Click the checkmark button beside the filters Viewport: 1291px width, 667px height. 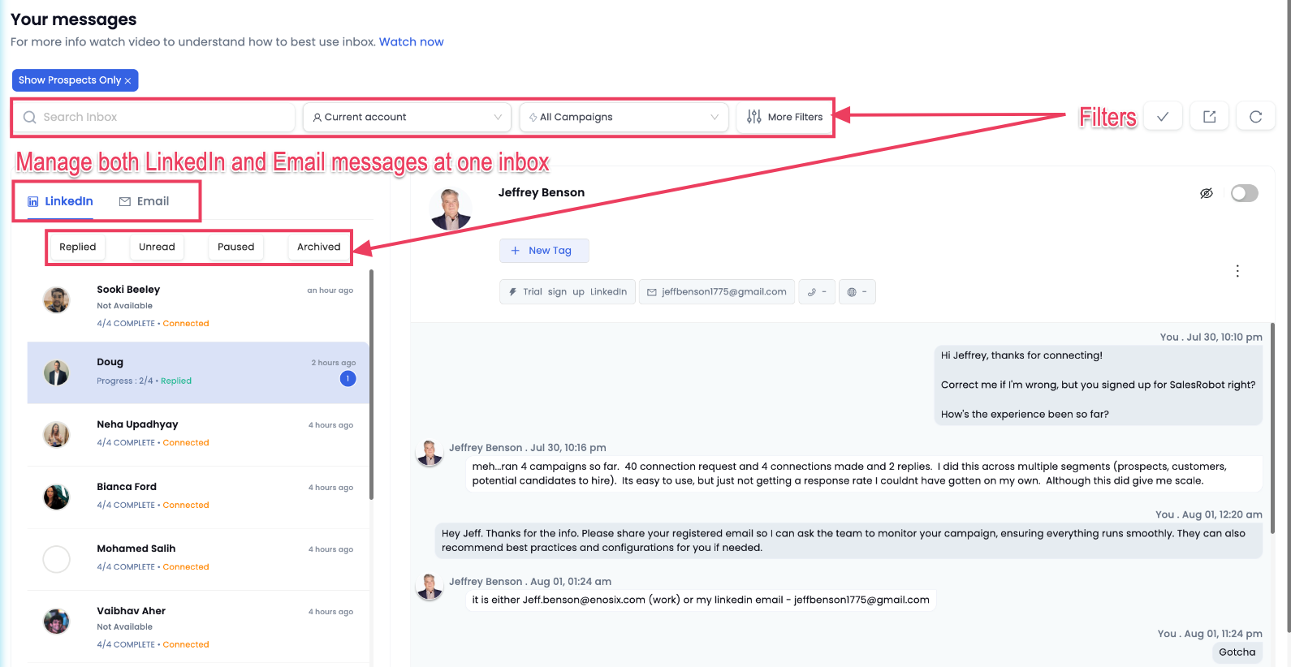tap(1163, 117)
